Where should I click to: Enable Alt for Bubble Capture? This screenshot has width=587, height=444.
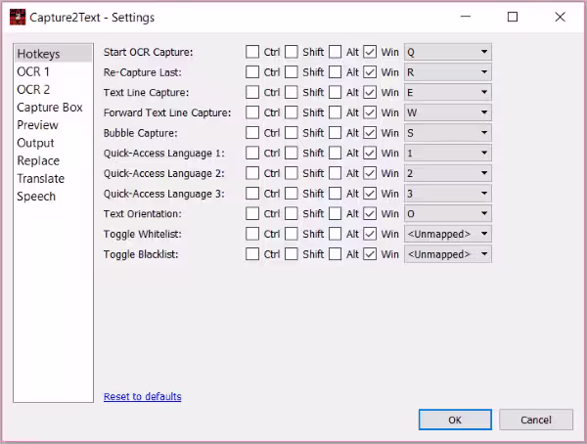(x=335, y=133)
